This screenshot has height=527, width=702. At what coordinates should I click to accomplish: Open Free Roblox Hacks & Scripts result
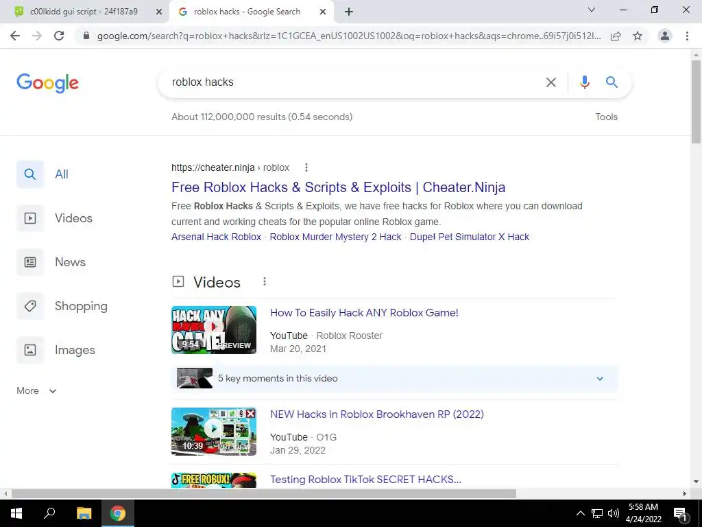pos(338,187)
